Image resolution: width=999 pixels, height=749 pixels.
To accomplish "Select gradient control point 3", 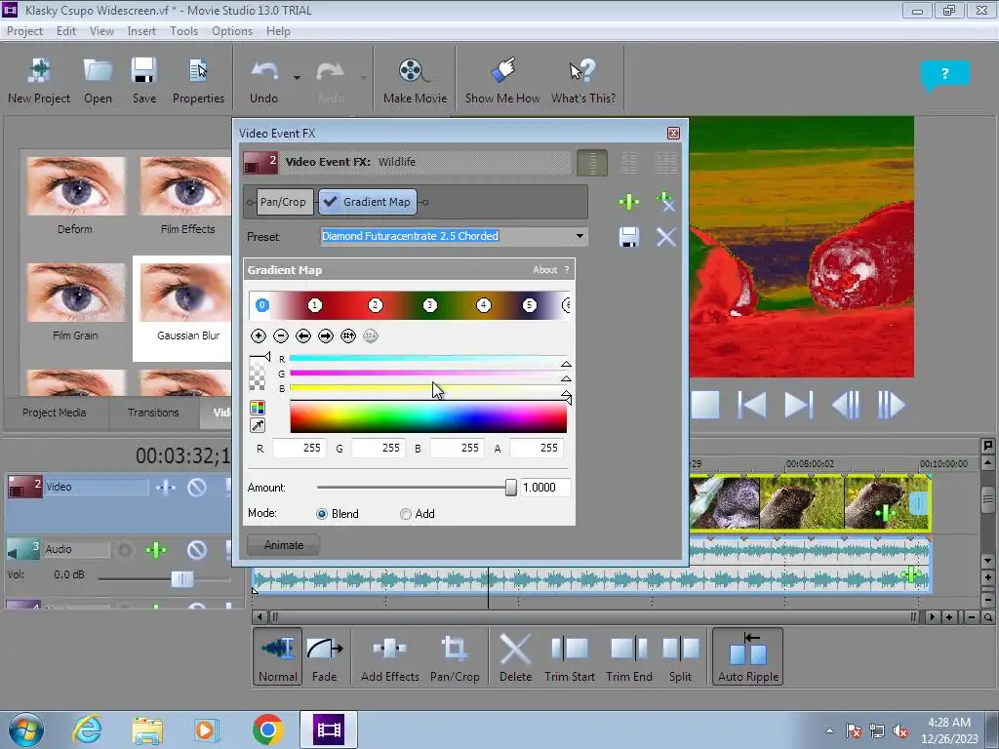I will pos(430,305).
